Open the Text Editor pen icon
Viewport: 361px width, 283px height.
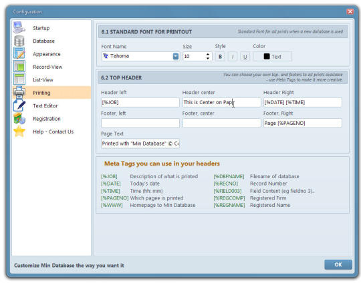[x=19, y=105]
